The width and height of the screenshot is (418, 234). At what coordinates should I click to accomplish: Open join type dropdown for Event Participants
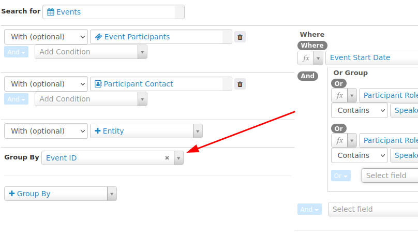click(x=46, y=37)
